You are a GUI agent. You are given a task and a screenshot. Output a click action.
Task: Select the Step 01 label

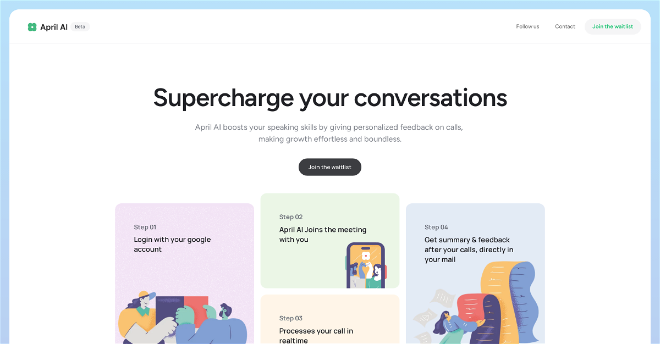pyautogui.click(x=145, y=227)
